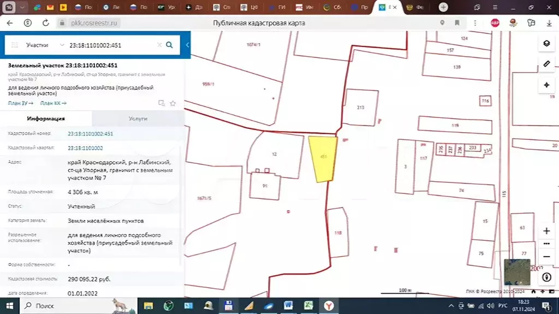Click the cadastral value 290 096,22 руб.

tap(89, 279)
